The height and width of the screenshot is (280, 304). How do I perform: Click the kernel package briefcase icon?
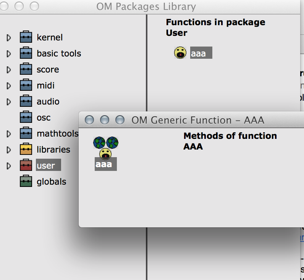[26, 37]
